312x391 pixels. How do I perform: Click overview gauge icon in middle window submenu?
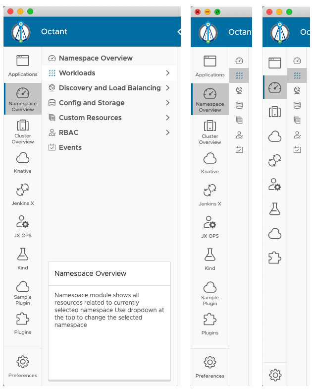(239, 61)
